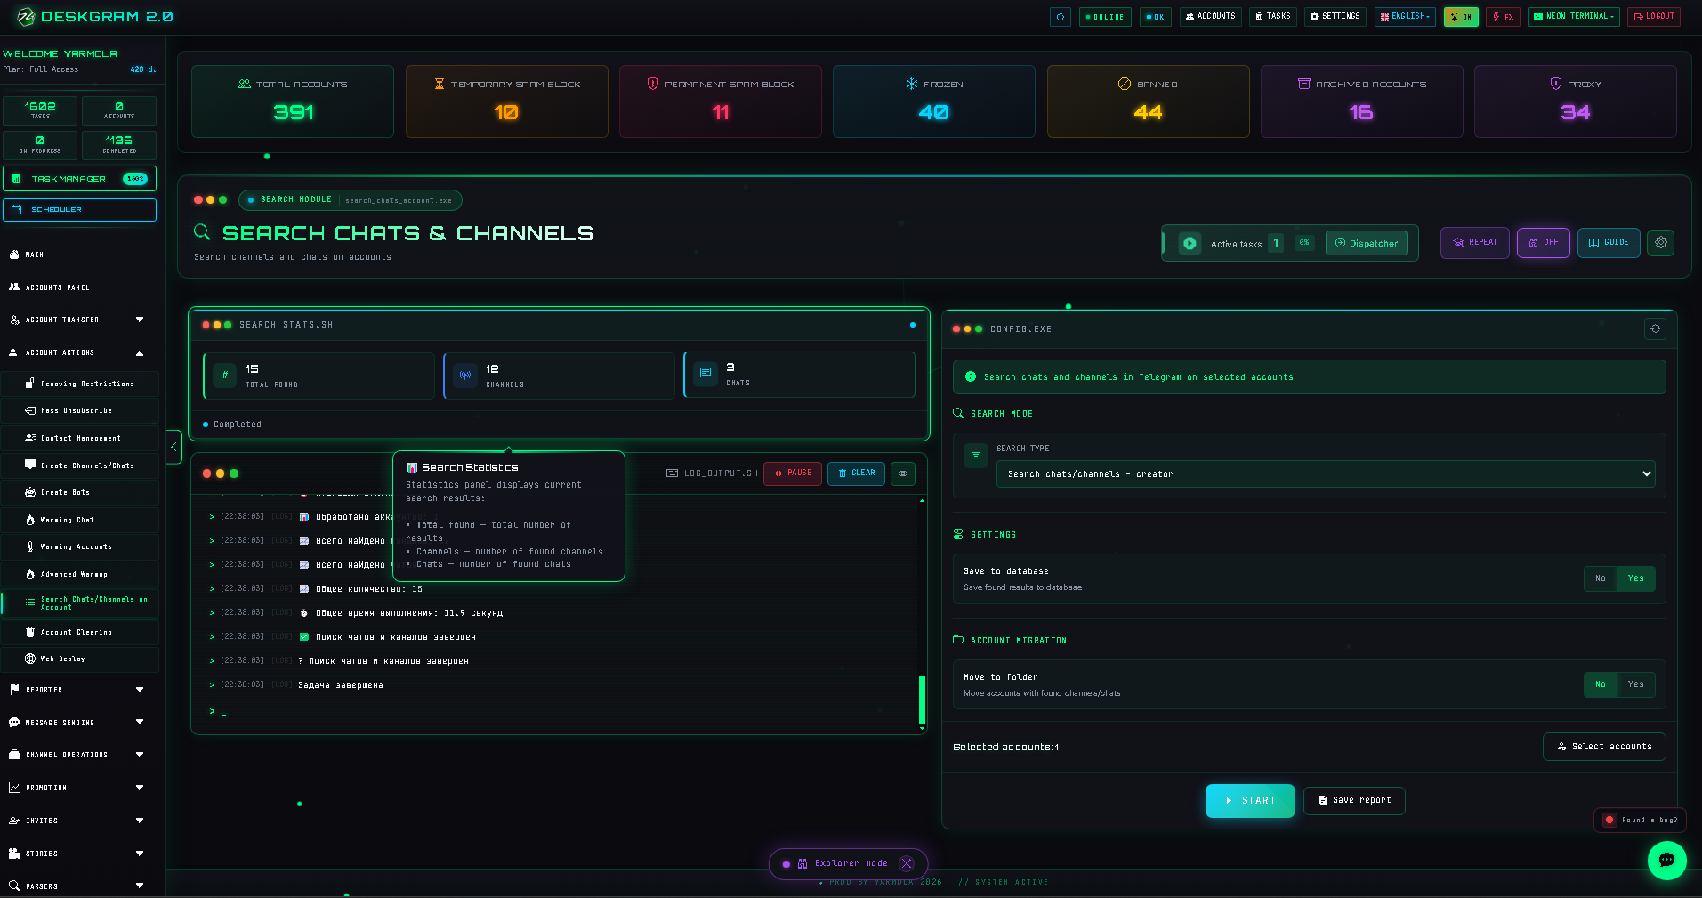Click the collapse sidebar arrow handle
This screenshot has width=1702, height=898.
pos(174,447)
